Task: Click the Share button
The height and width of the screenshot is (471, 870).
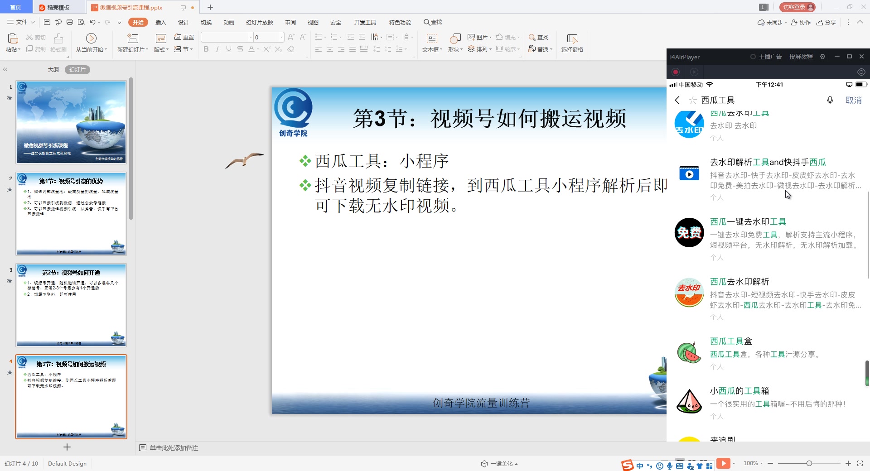Action: pyautogui.click(x=826, y=22)
